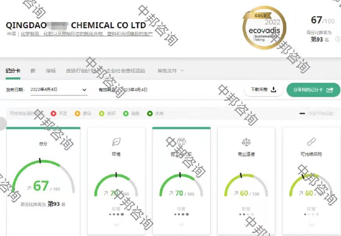Click the people icon on the labor rights card
The height and width of the screenshot is (236, 341).
181,142
